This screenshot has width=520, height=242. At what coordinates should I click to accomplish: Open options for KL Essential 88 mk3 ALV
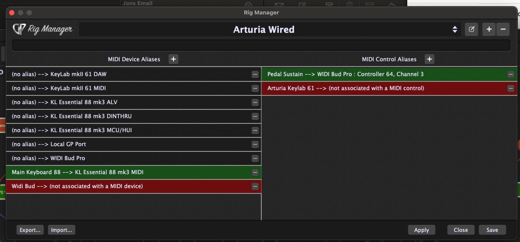[x=255, y=102]
